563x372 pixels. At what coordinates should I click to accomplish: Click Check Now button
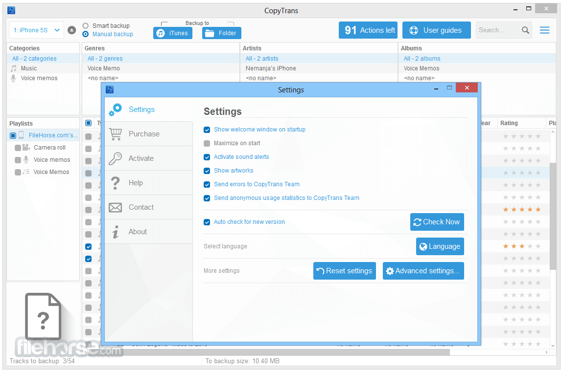click(x=437, y=222)
